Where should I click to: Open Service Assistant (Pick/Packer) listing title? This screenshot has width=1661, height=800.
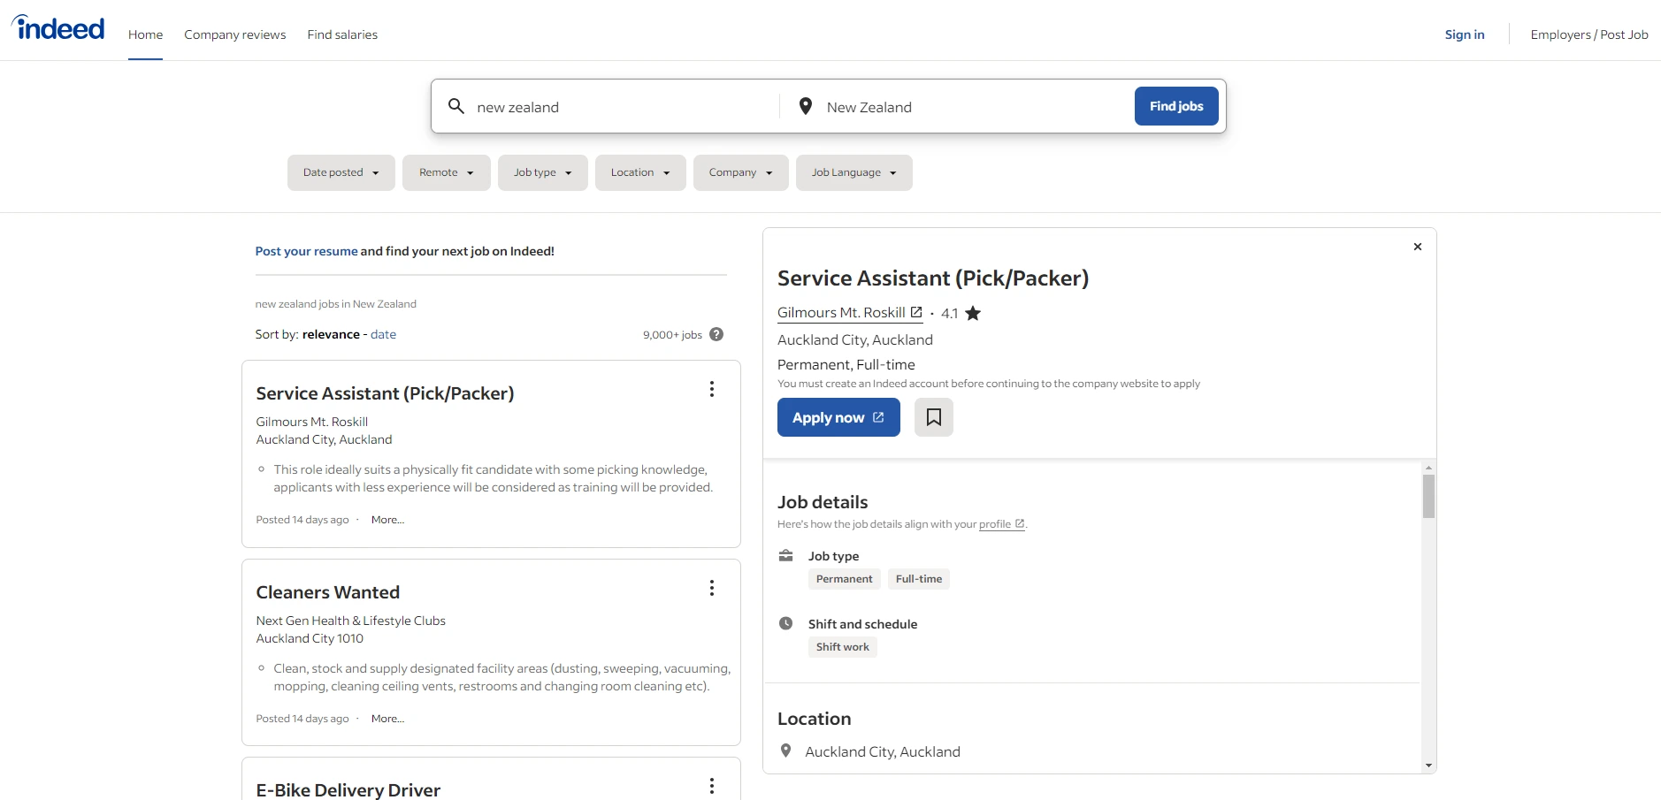click(385, 393)
